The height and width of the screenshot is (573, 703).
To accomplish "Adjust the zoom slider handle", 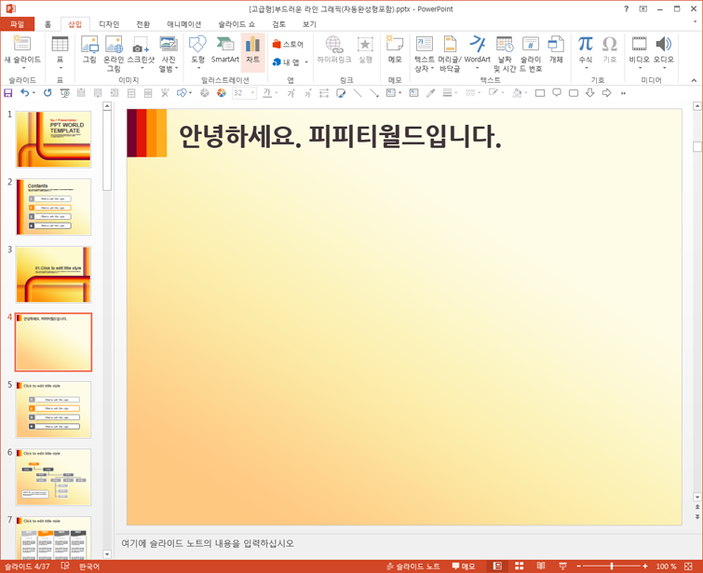I will pyautogui.click(x=612, y=566).
